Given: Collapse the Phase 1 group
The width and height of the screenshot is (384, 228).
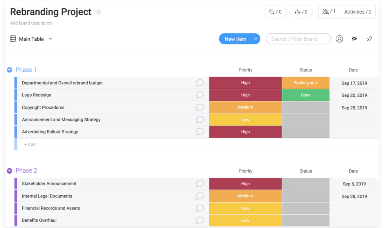Looking at the screenshot, I should (10, 70).
